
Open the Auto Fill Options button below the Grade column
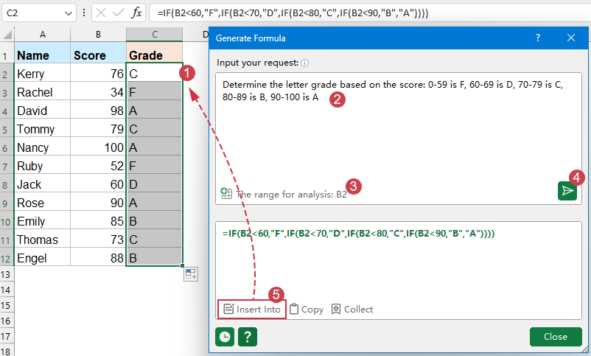(190, 274)
